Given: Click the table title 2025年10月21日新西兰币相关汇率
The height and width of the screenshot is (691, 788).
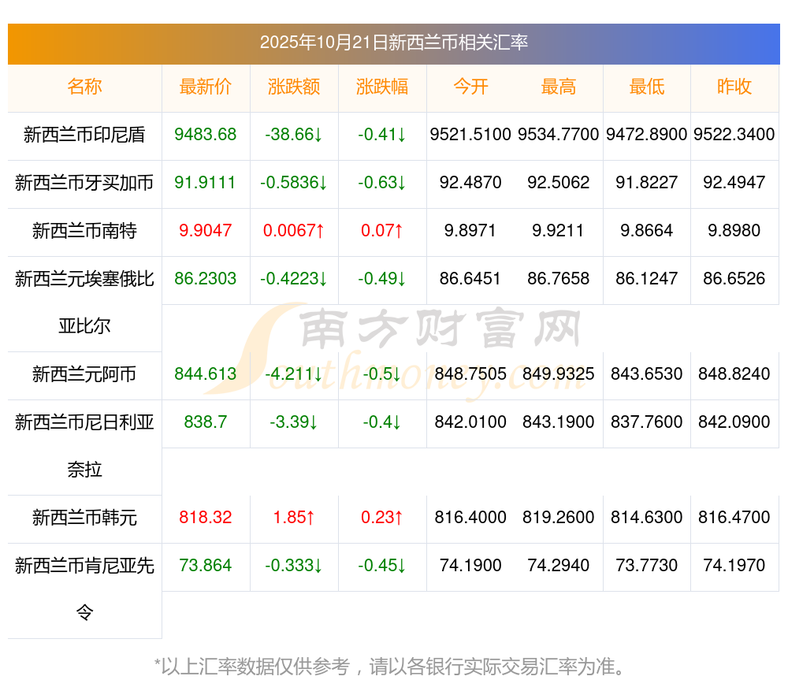Looking at the screenshot, I should 393,43.
